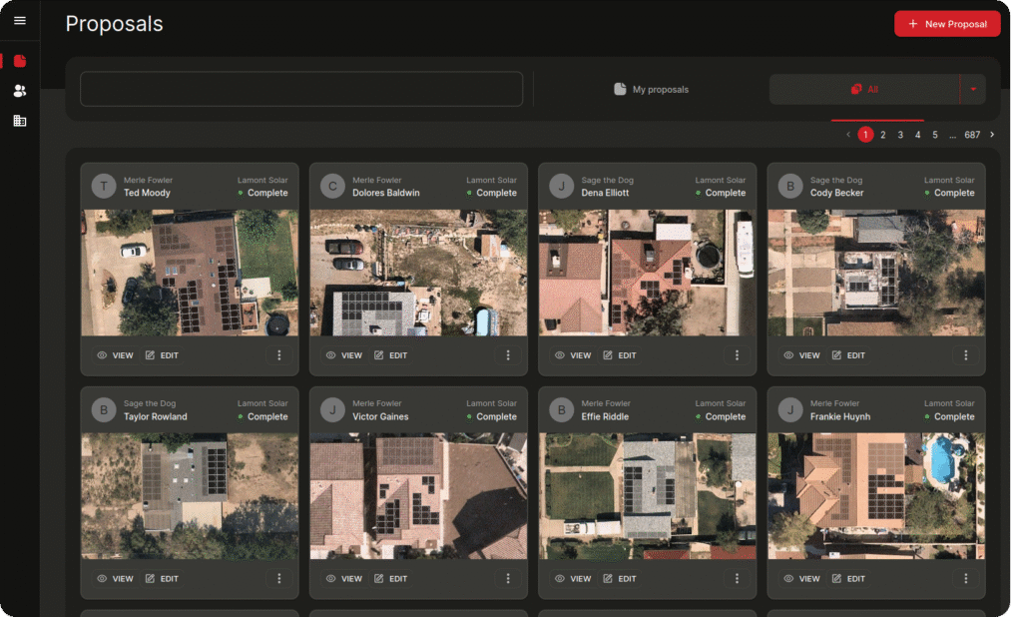Open the Victor Gaines aerial thumbnail

pyautogui.click(x=418, y=496)
